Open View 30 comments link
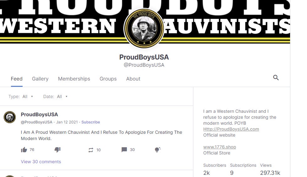This screenshot has height=177, width=307. (41, 162)
